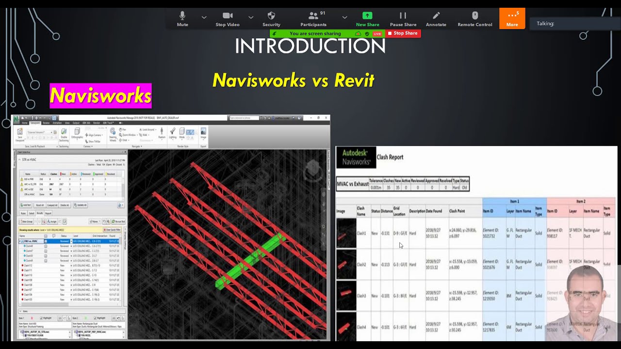This screenshot has height=349, width=621.
Task: Mute the Zoom microphone
Action: coord(182,19)
